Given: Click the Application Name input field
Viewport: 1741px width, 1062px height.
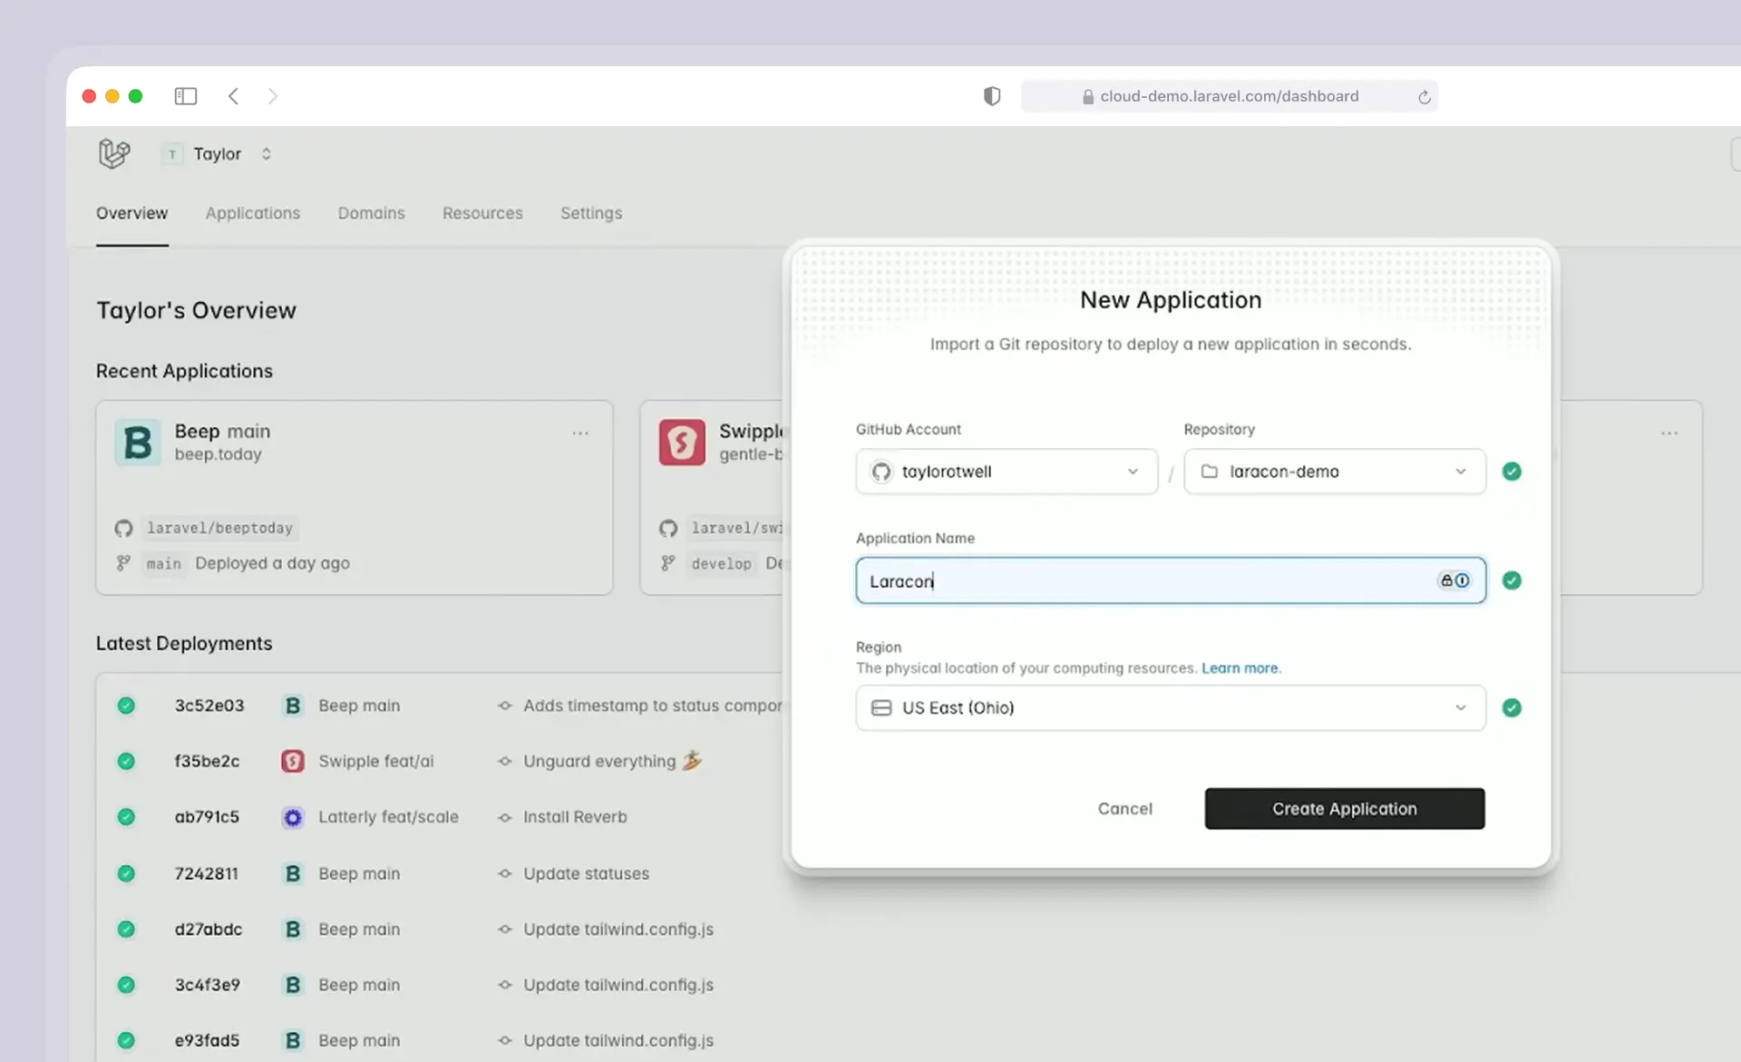Looking at the screenshot, I should click(x=1171, y=580).
